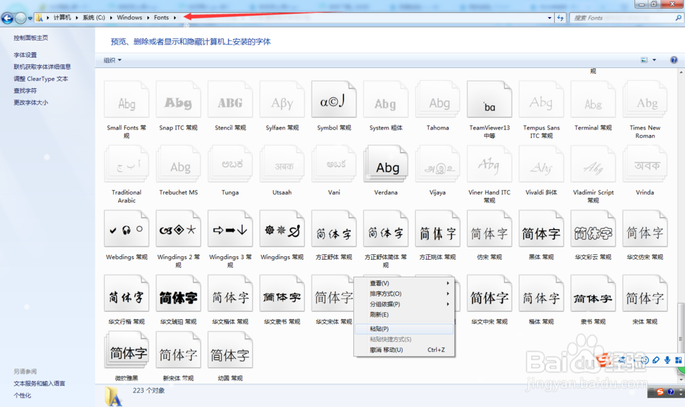Open 联机获取字体详细信息 link

pyautogui.click(x=42, y=67)
